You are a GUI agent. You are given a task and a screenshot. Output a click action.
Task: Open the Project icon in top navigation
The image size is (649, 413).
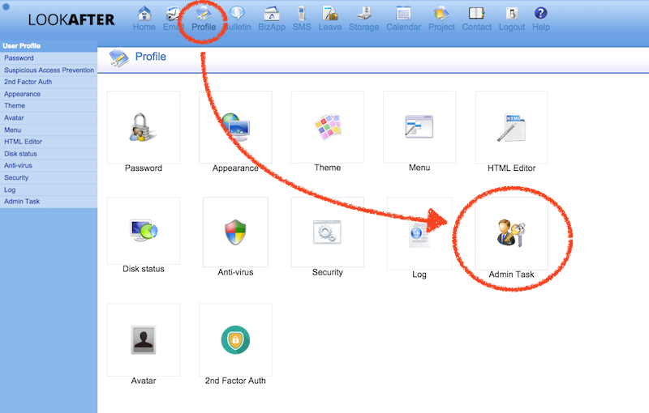point(441,14)
